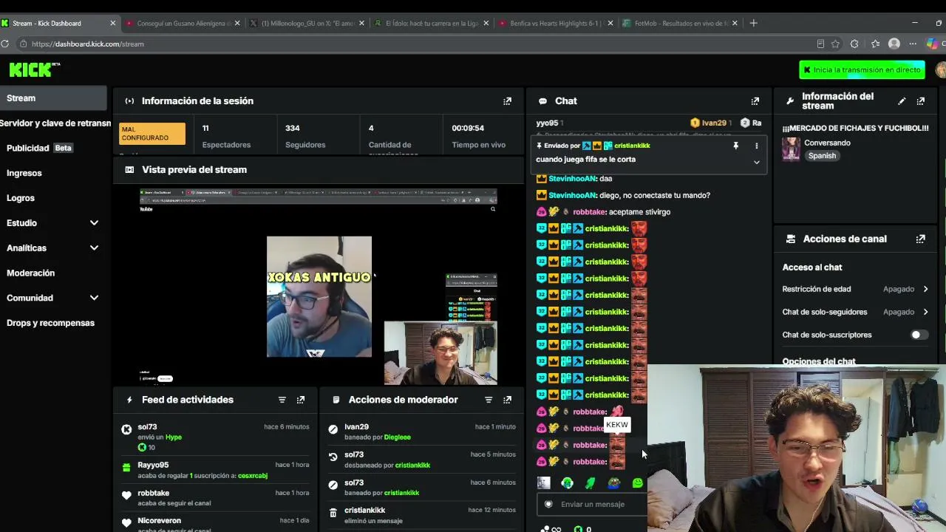Pop out the Acciones de moderador panel
The height and width of the screenshot is (532, 946).
click(507, 400)
